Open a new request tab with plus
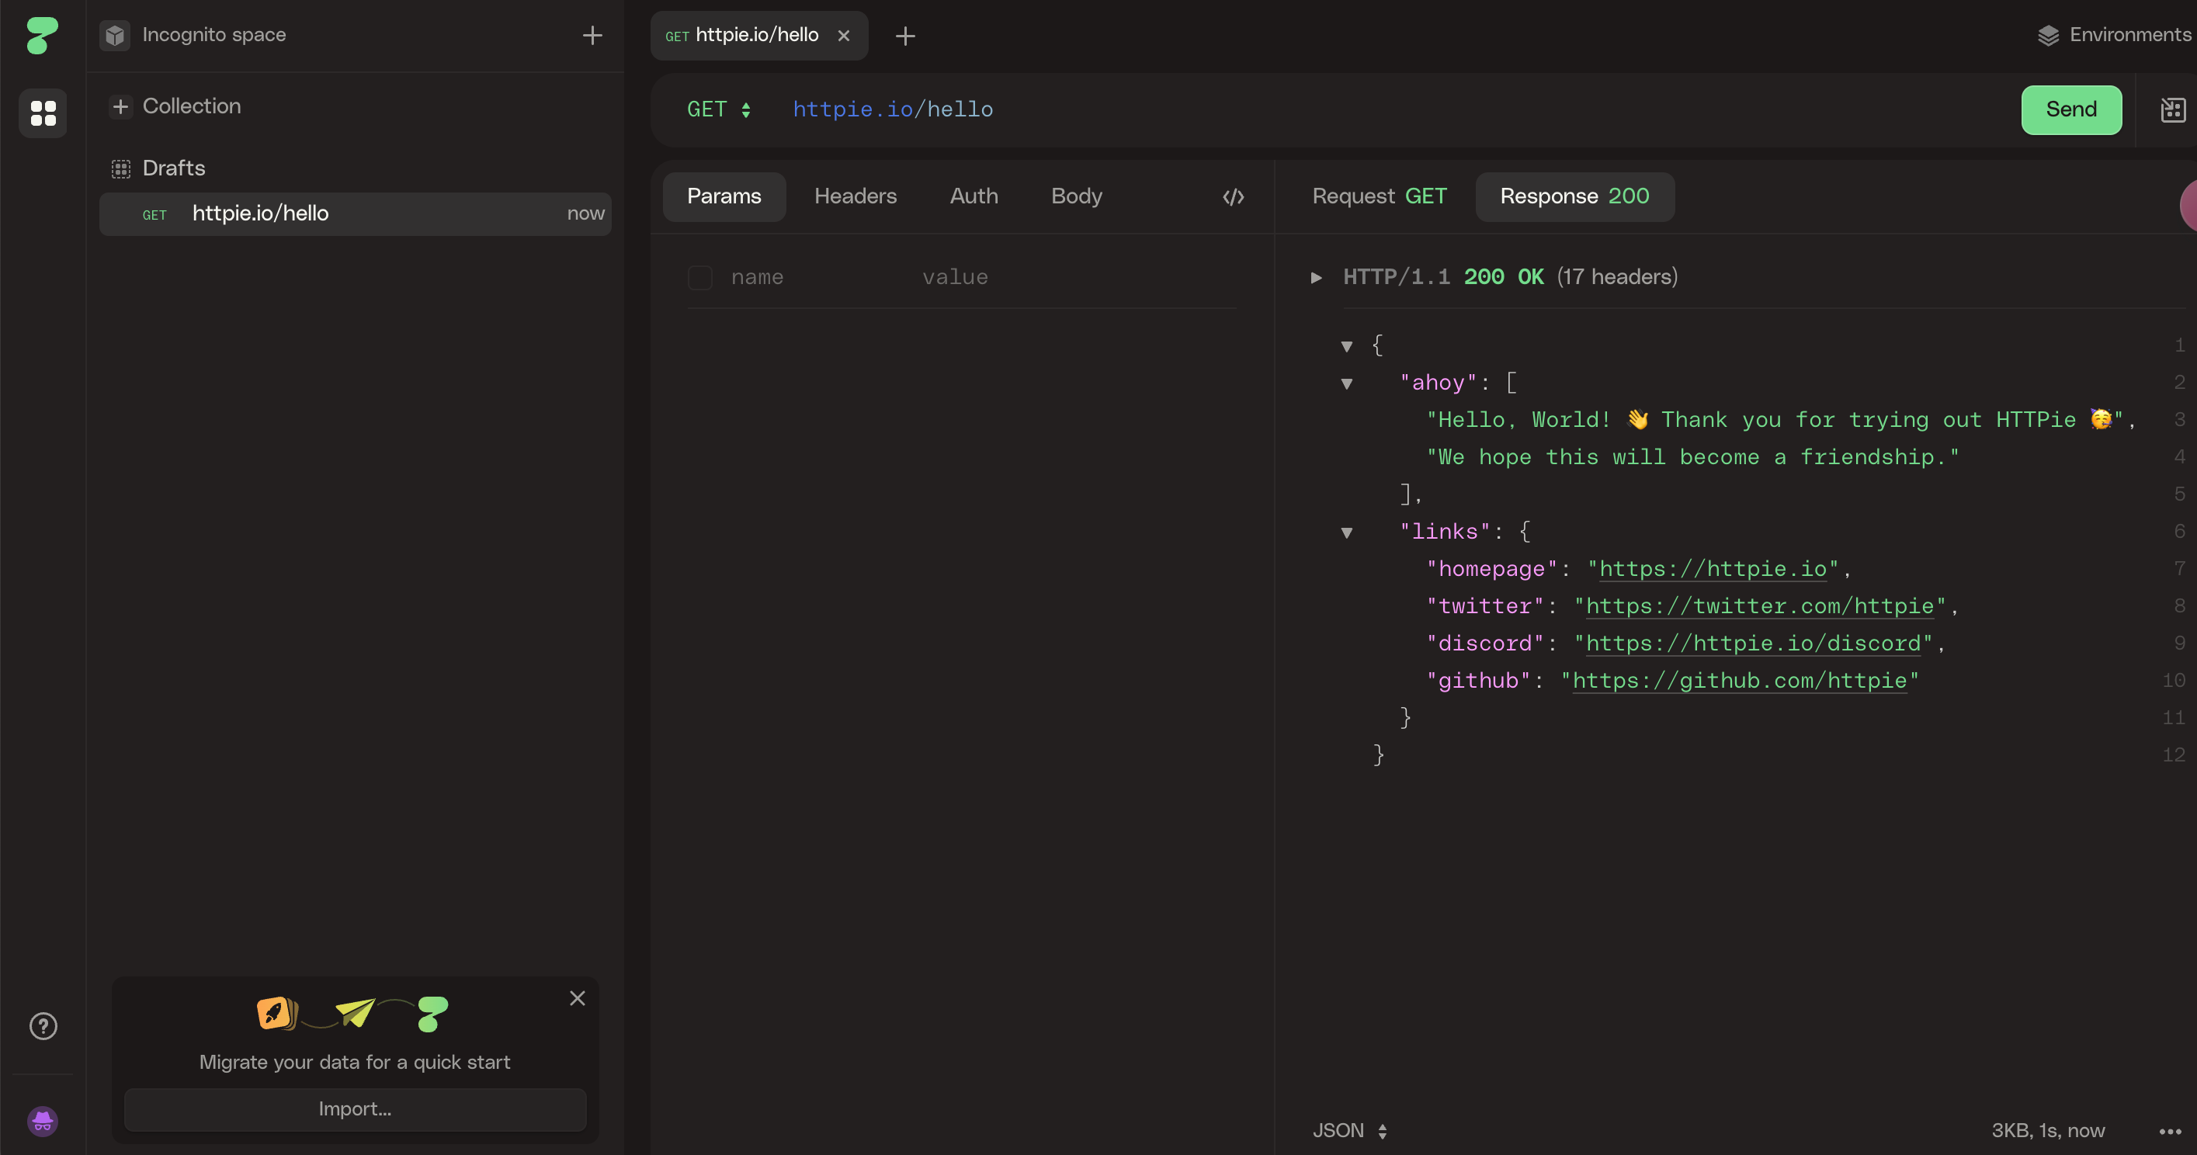The height and width of the screenshot is (1155, 2197). pos(905,35)
